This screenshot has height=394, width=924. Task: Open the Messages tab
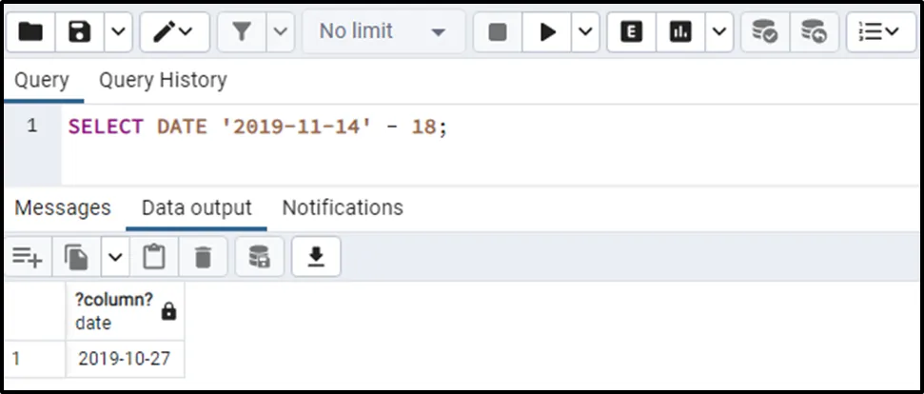(x=63, y=207)
